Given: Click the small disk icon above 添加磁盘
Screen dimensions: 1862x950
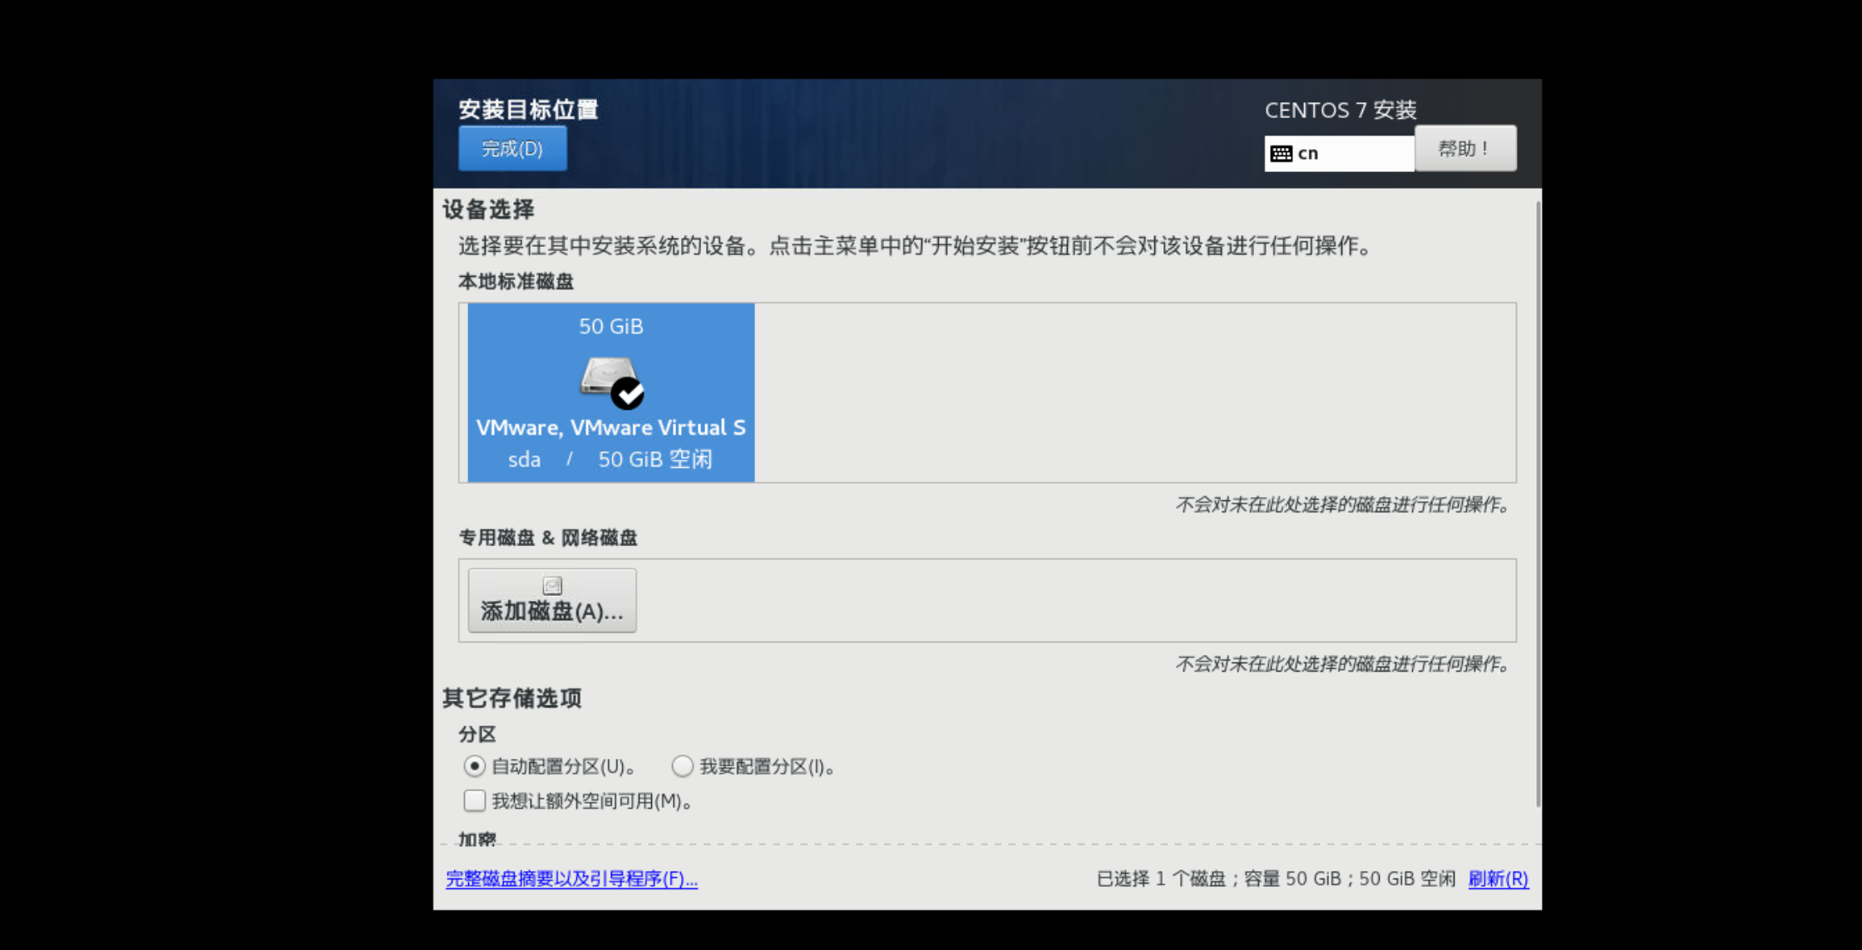Looking at the screenshot, I should click(552, 585).
